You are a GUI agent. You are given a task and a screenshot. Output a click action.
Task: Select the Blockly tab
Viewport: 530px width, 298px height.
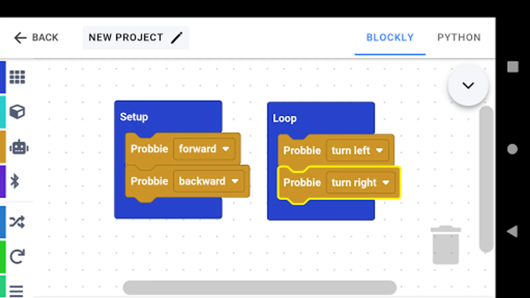390,37
